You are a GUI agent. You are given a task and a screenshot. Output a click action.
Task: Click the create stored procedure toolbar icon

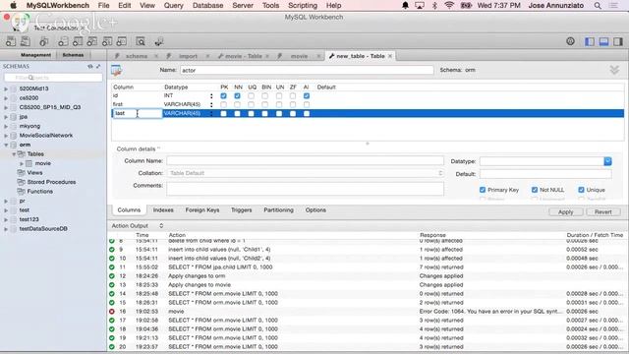coord(107,41)
